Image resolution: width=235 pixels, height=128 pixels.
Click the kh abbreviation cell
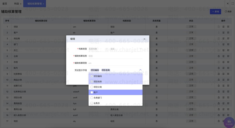pos(74,33)
